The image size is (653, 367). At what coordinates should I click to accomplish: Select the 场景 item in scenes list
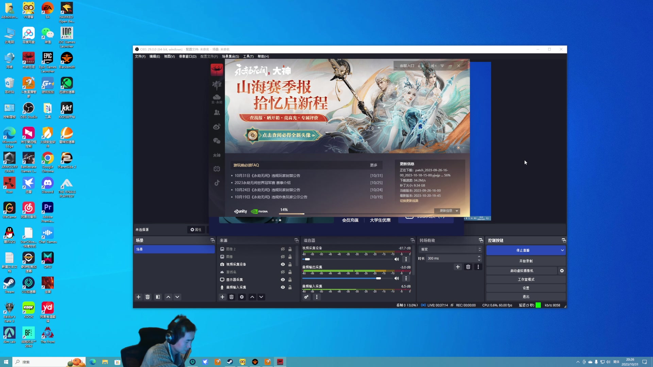click(174, 249)
